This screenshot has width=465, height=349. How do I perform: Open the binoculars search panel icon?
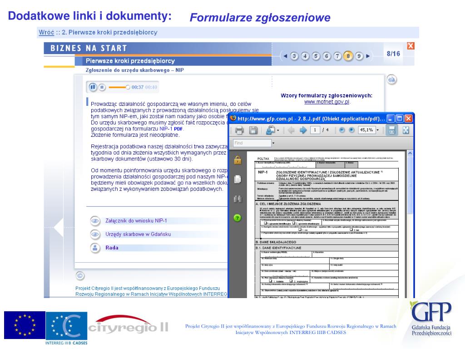pos(237,199)
